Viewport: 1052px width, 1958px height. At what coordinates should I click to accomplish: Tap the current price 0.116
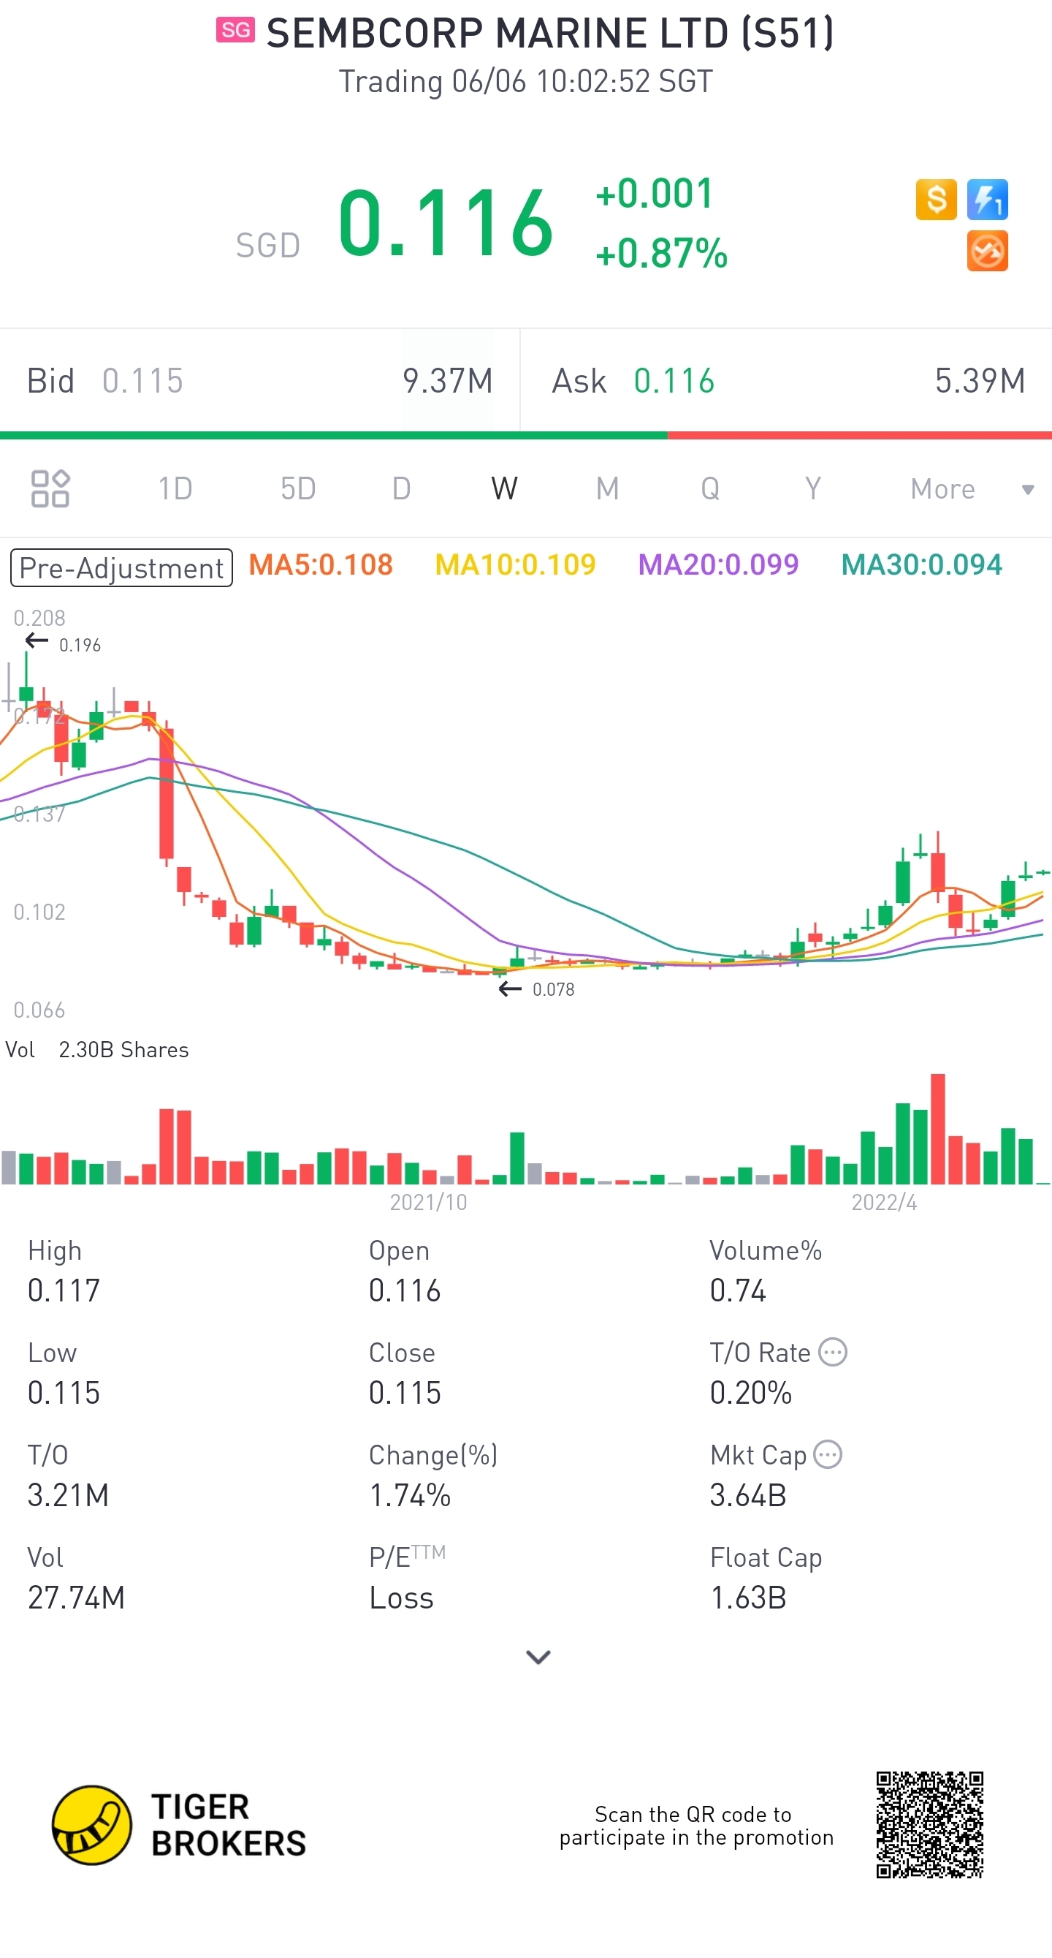(x=446, y=223)
